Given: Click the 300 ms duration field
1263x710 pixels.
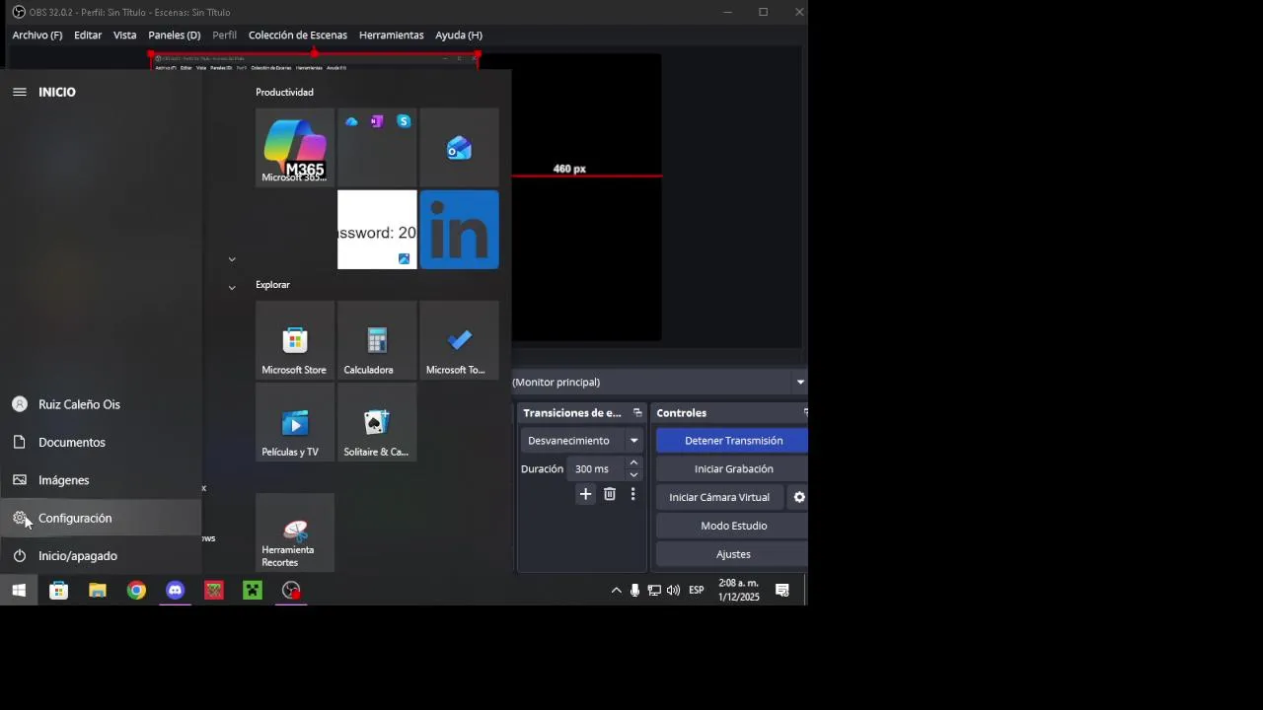Looking at the screenshot, I should [x=596, y=469].
